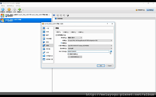Click the MAC address input field

tap(88, 51)
